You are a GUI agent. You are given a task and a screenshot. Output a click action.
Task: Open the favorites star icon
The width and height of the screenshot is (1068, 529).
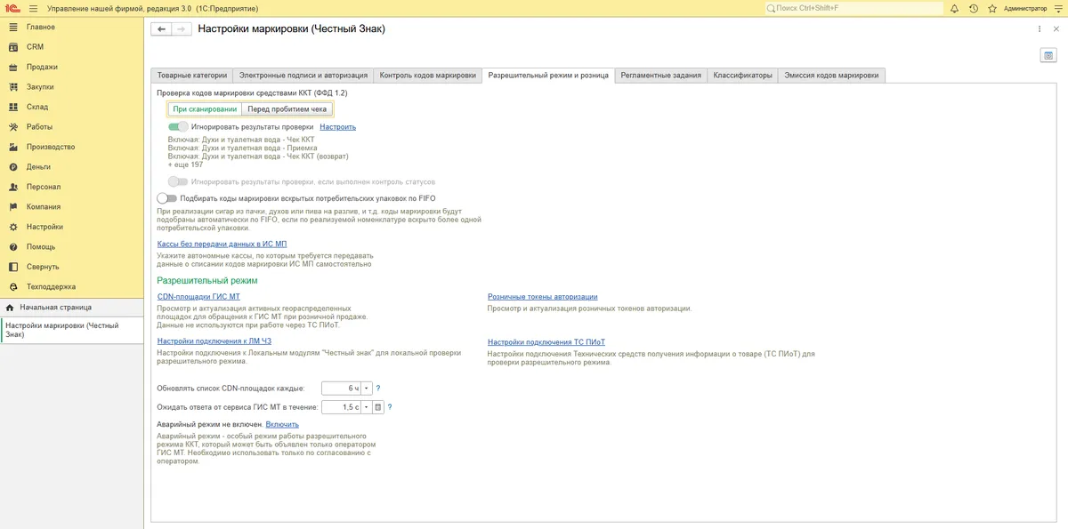(991, 8)
